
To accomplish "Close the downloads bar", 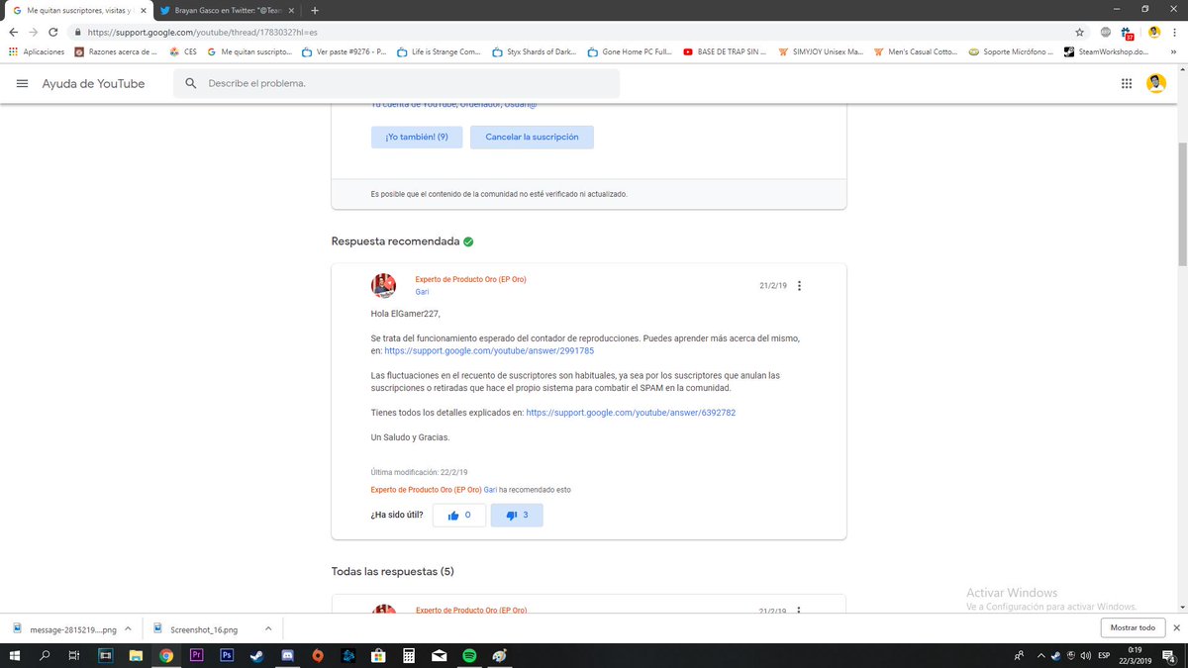I will 1176,628.
